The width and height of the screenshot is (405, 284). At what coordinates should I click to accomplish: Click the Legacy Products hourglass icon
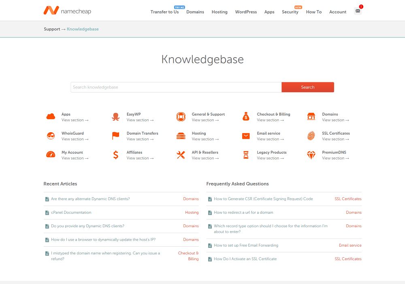pyautogui.click(x=246, y=155)
